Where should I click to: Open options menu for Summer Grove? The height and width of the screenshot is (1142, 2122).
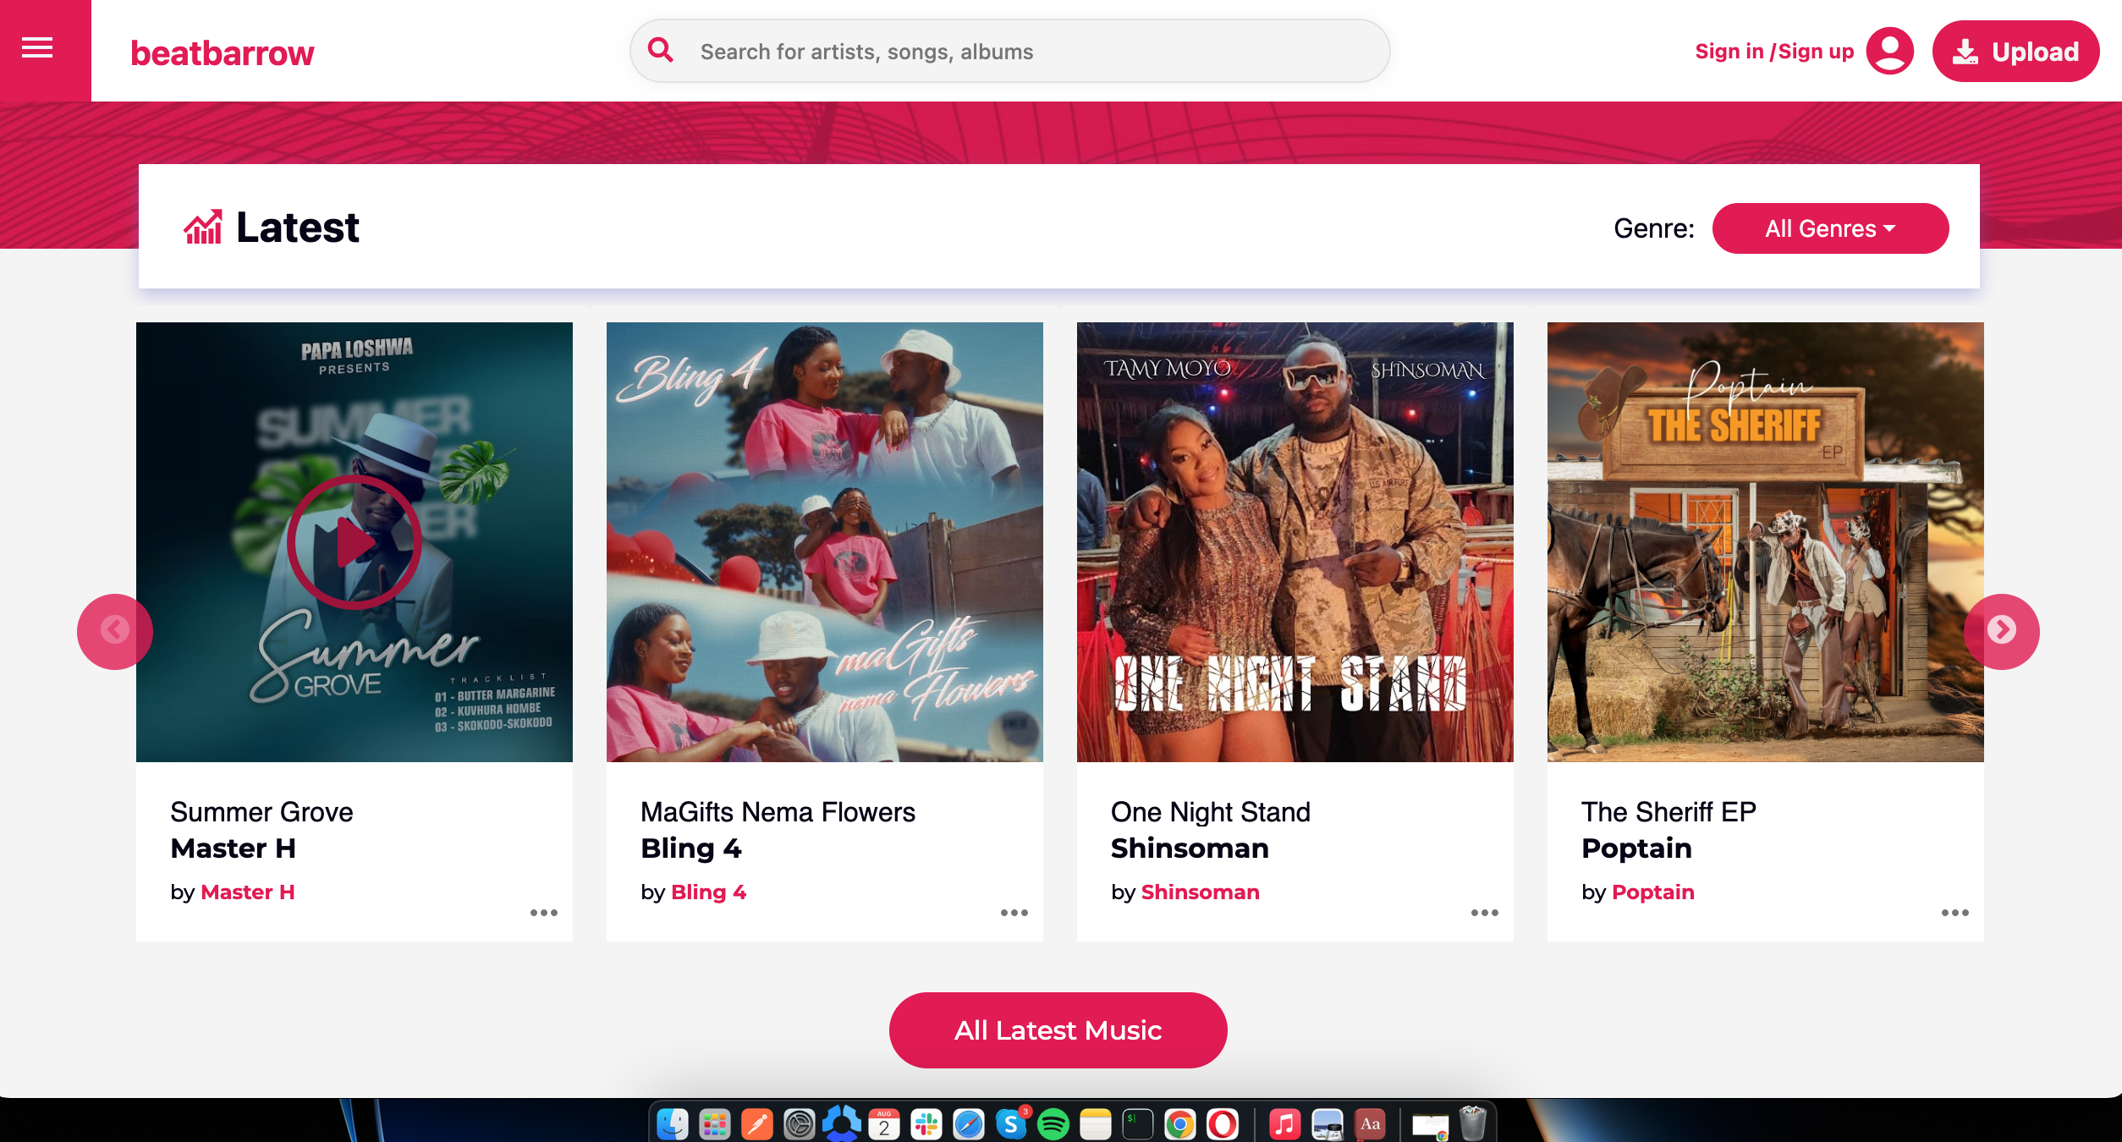pos(543,913)
